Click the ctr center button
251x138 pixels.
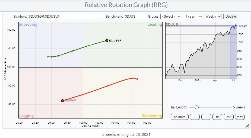pos(228,117)
